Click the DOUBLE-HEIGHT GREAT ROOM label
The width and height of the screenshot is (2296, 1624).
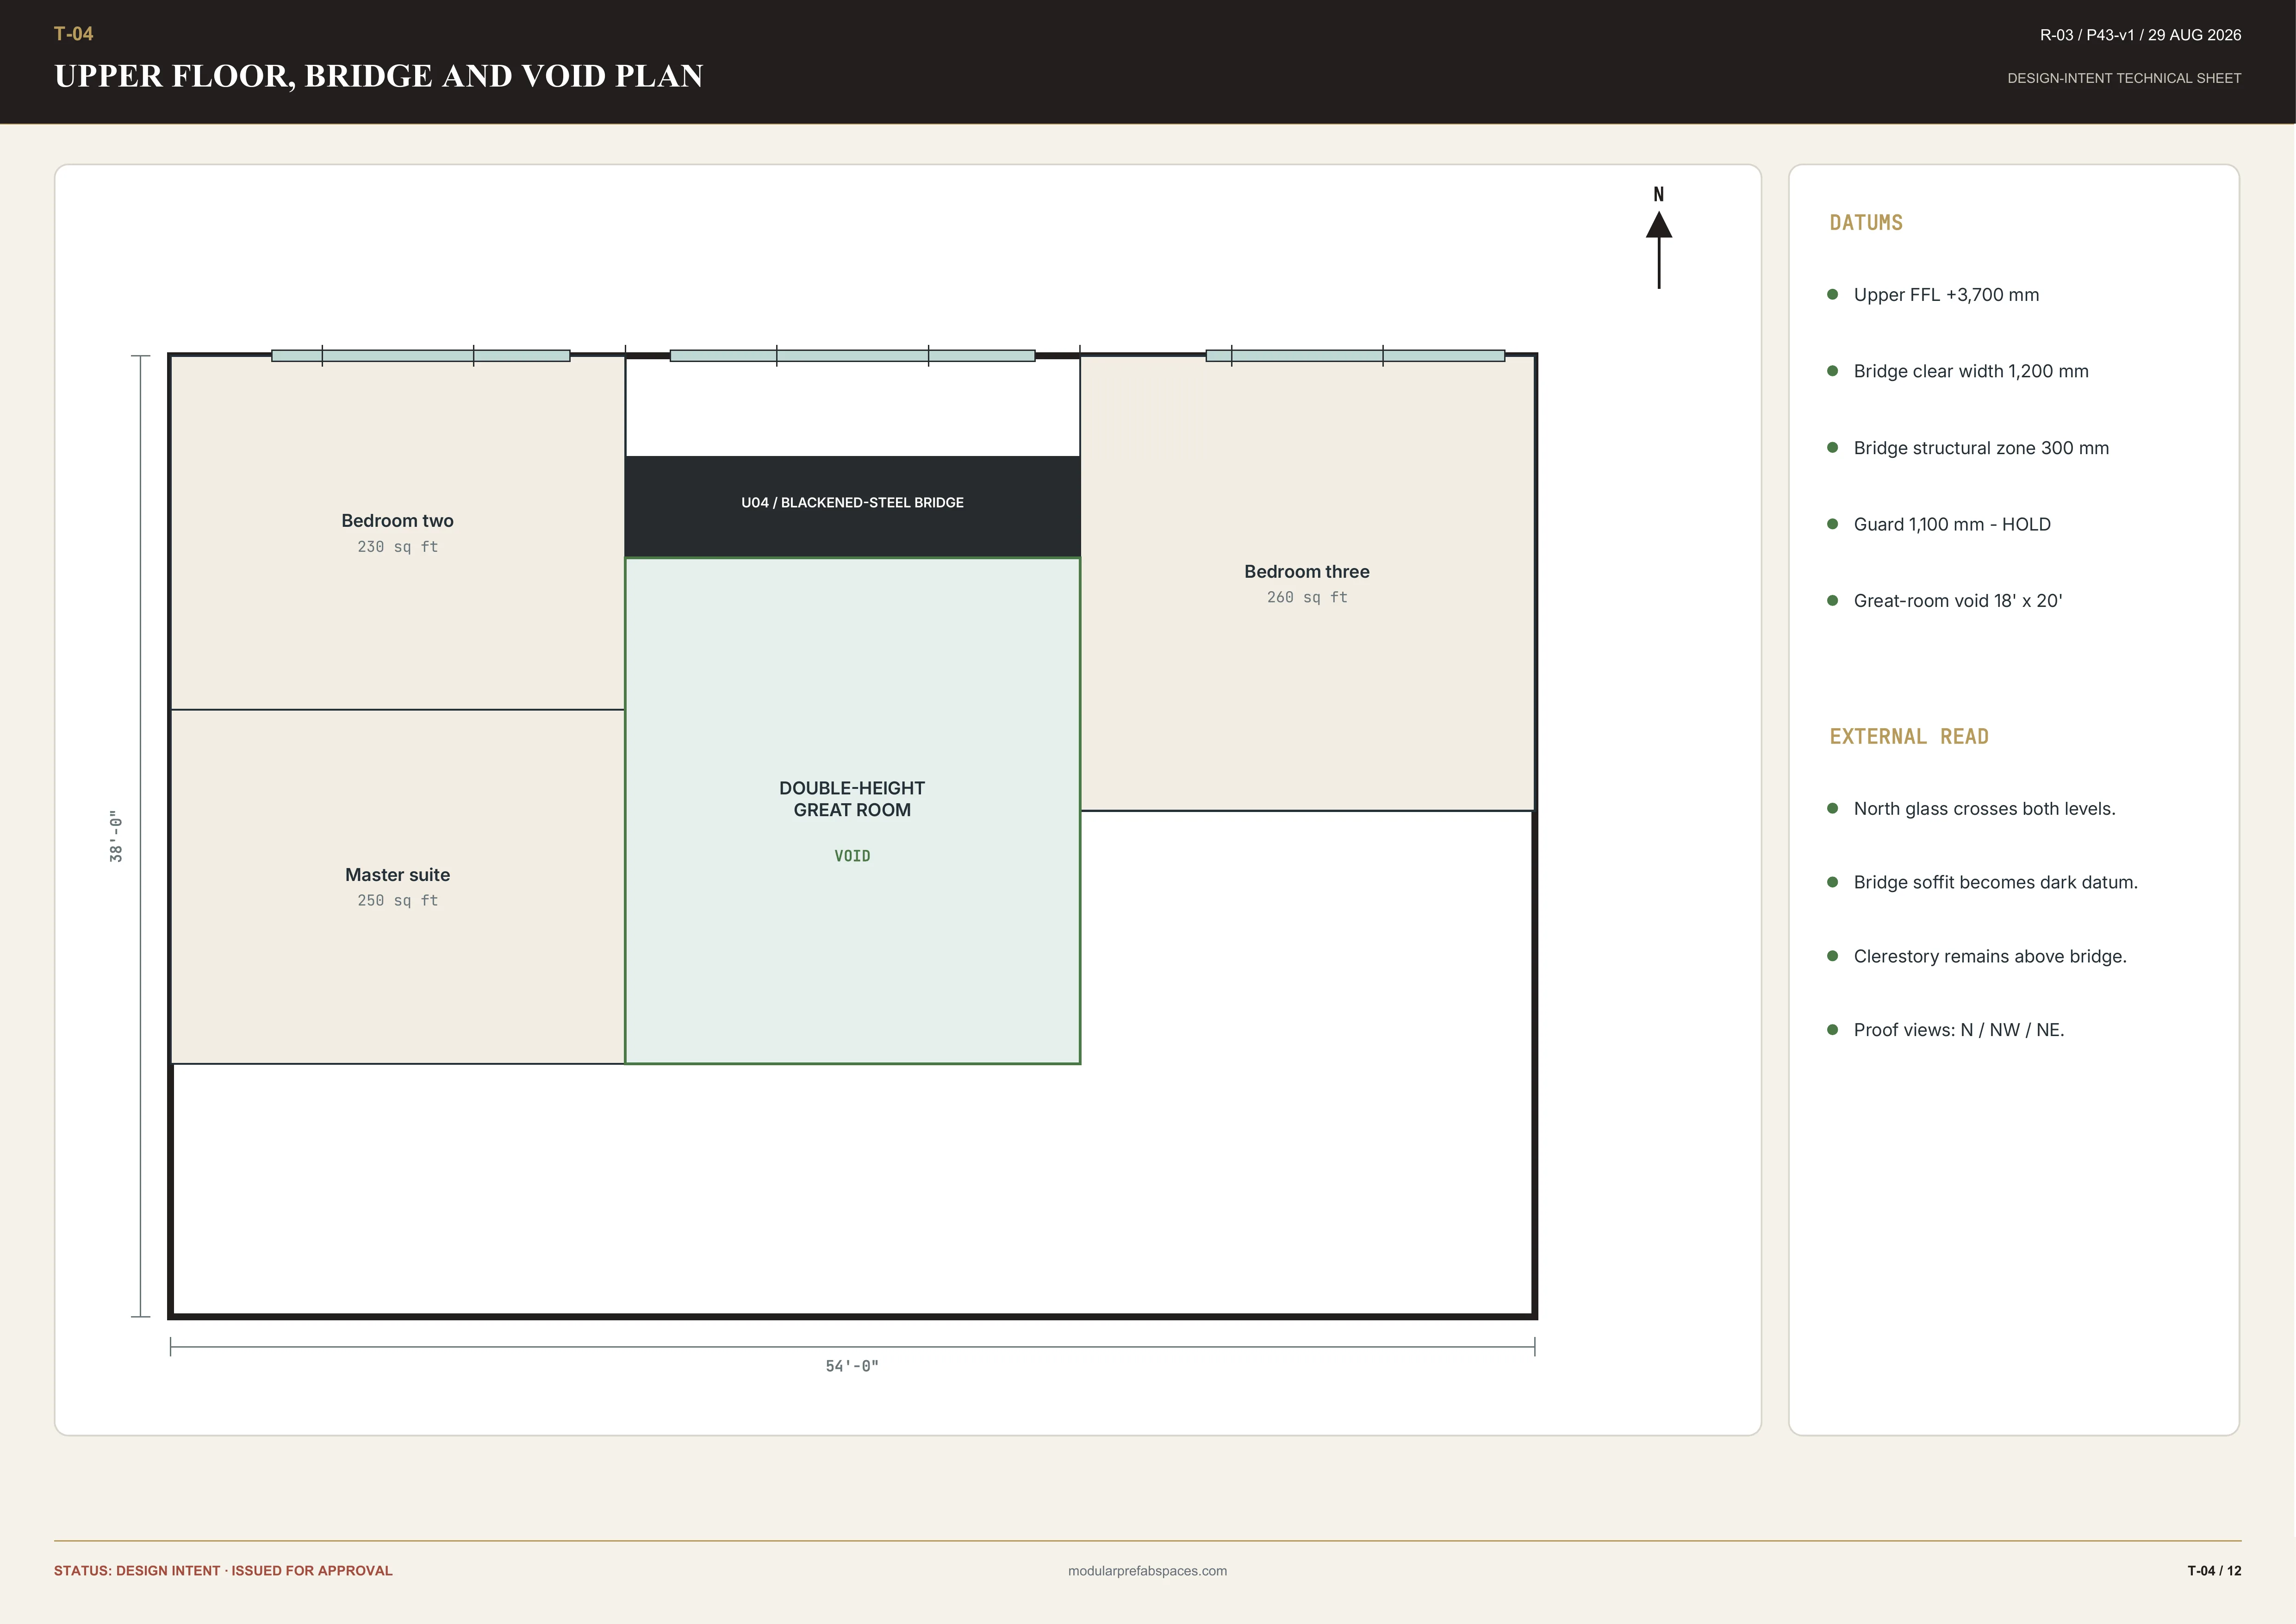tap(852, 799)
